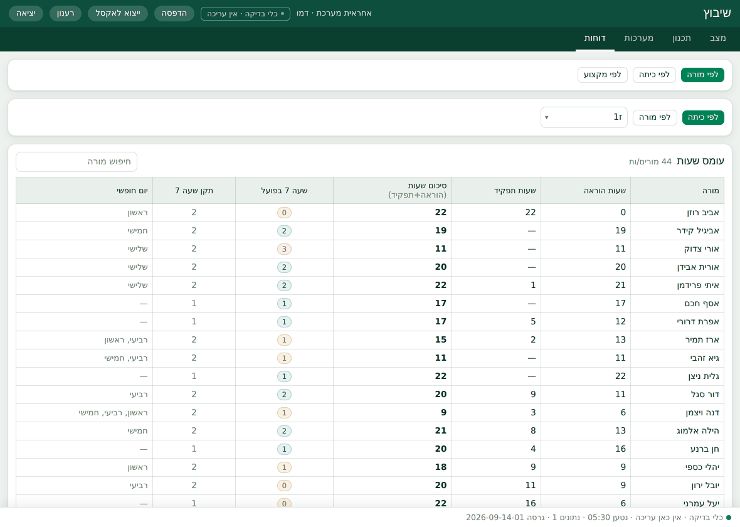Click the הדפסה print button
This screenshot has width=740, height=527.
174,13
